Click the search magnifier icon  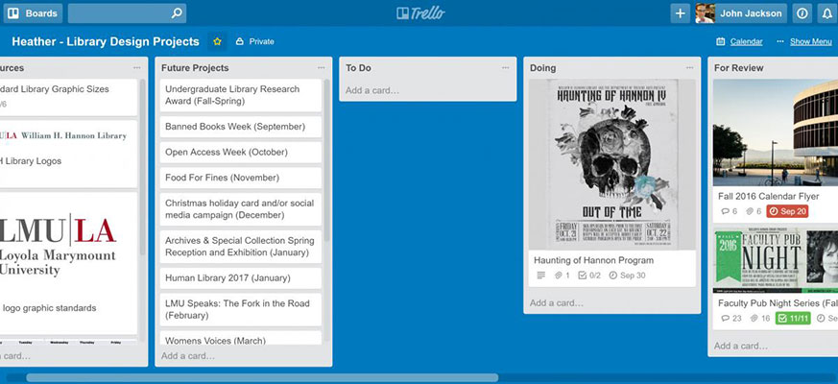177,13
